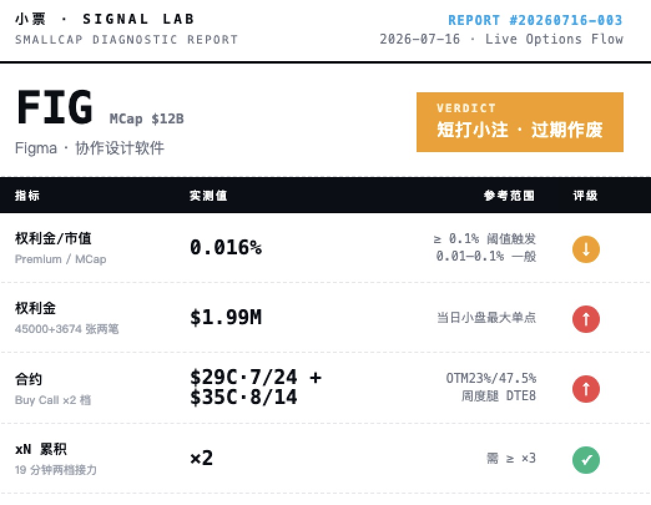Click the orange down-arrow rating icon
Viewport: 651px width, 505px height.
click(x=586, y=249)
